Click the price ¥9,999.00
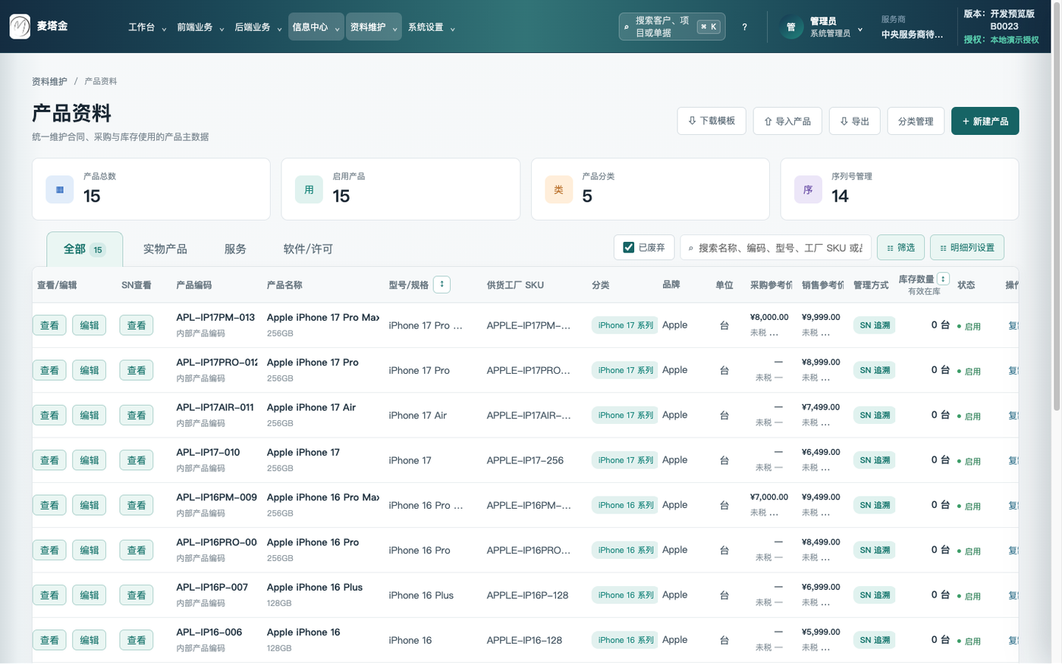 pos(821,317)
